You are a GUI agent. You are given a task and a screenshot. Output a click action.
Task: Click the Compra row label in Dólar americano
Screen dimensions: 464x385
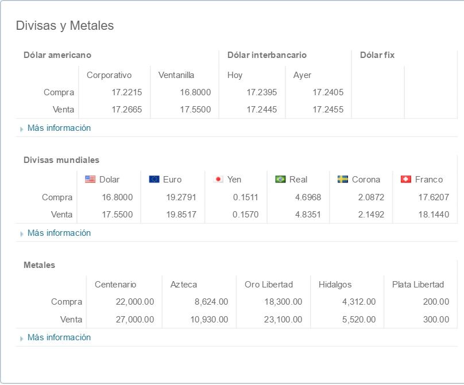[x=59, y=92]
